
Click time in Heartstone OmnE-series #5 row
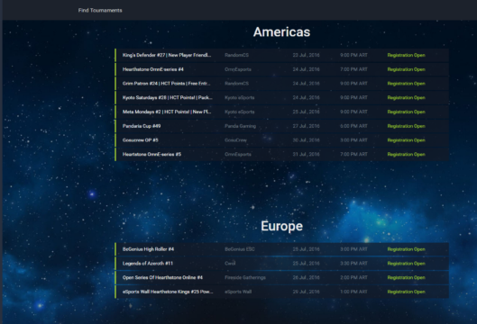click(353, 154)
